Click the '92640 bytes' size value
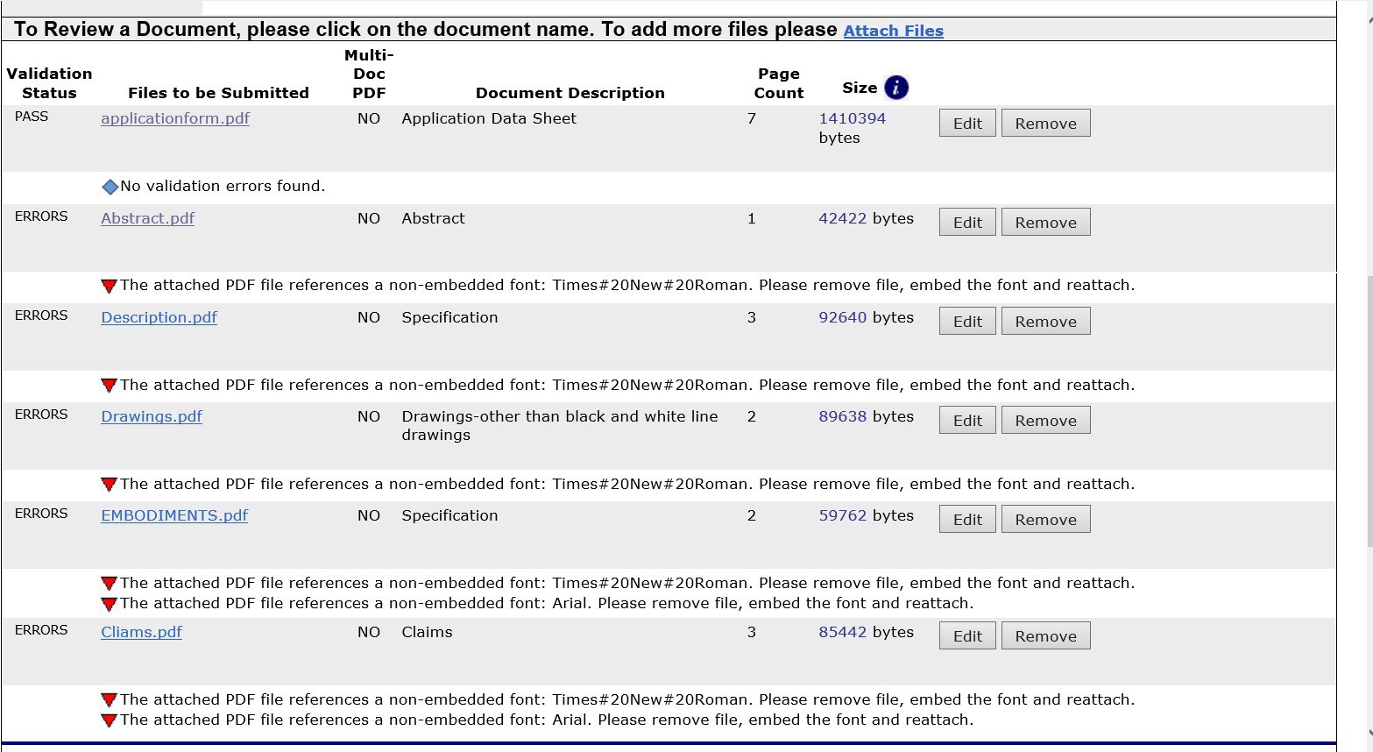The width and height of the screenshot is (1373, 752). 866,317
